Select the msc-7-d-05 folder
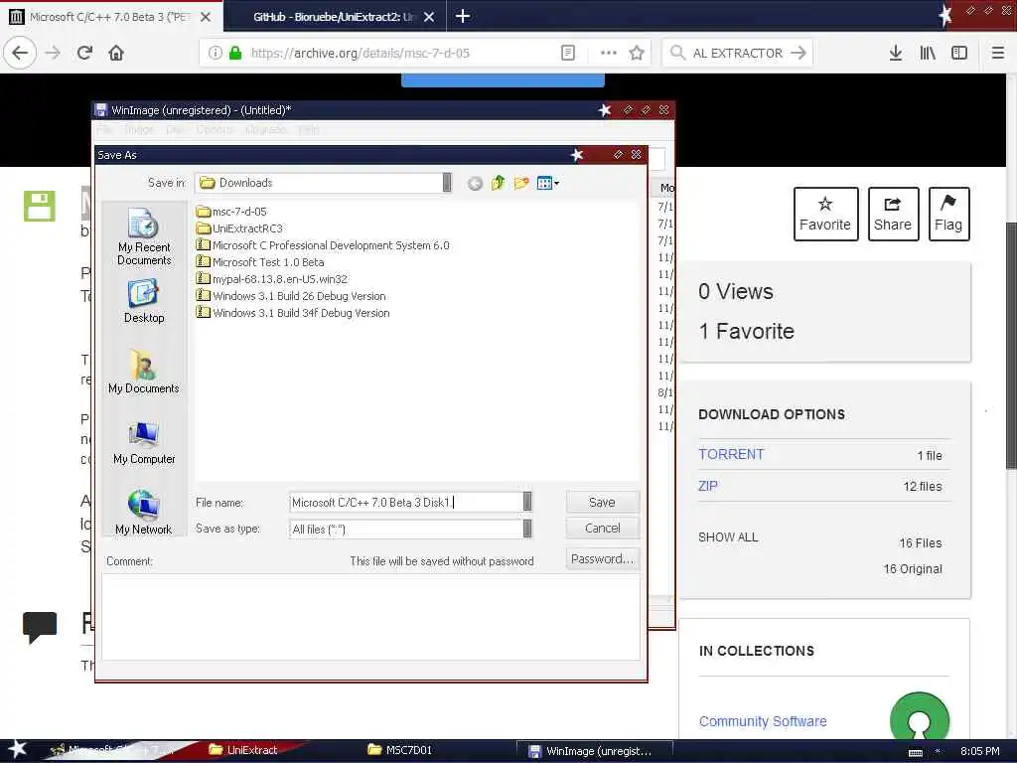 [x=231, y=212]
